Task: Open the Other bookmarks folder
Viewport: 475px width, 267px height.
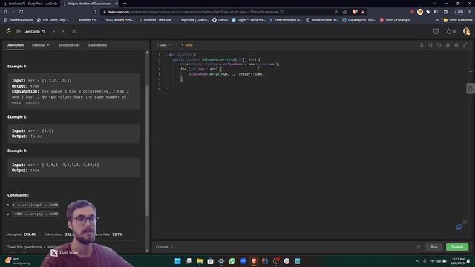Action: [458, 20]
